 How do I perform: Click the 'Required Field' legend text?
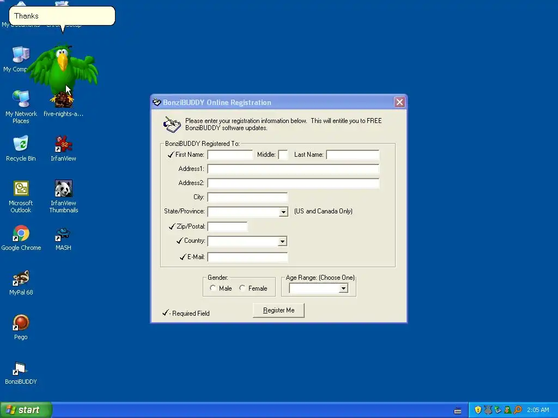(191, 313)
